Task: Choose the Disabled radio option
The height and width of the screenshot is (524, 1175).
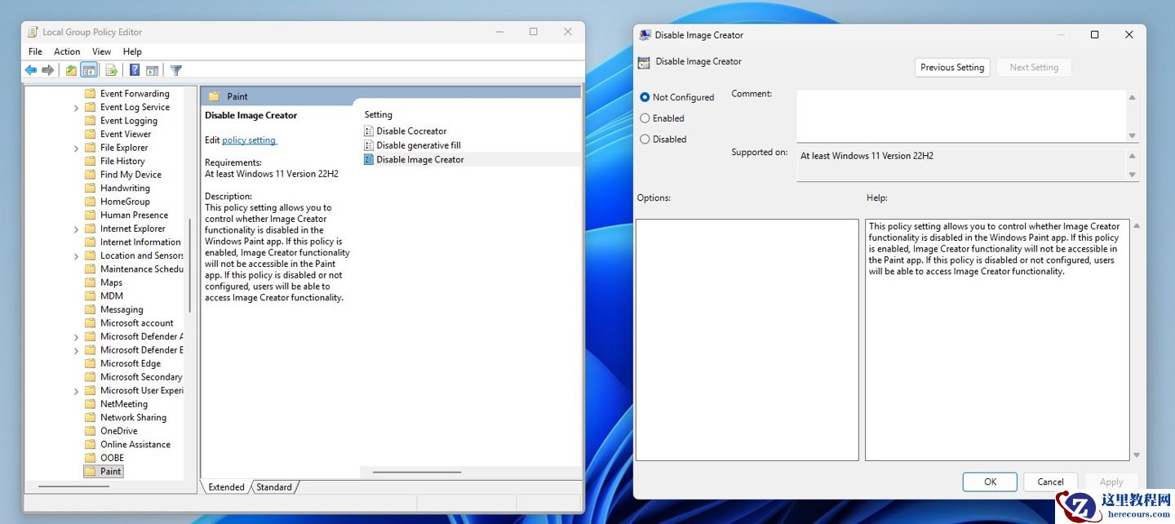Action: tap(645, 140)
